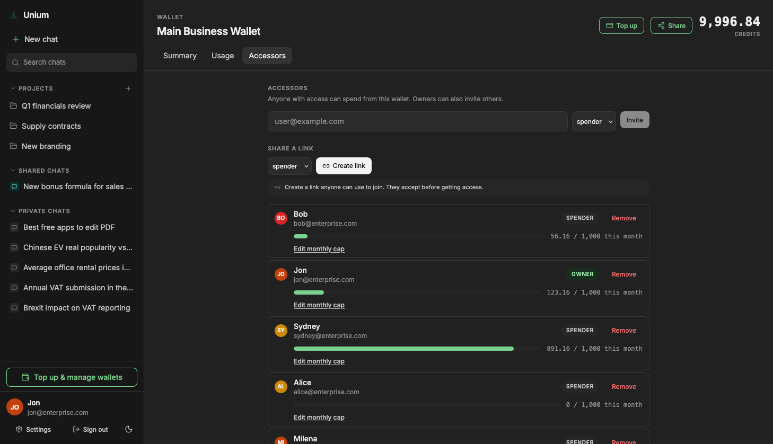773x444 pixels.
Task: Add a new project with plus icon
Action: tap(128, 88)
